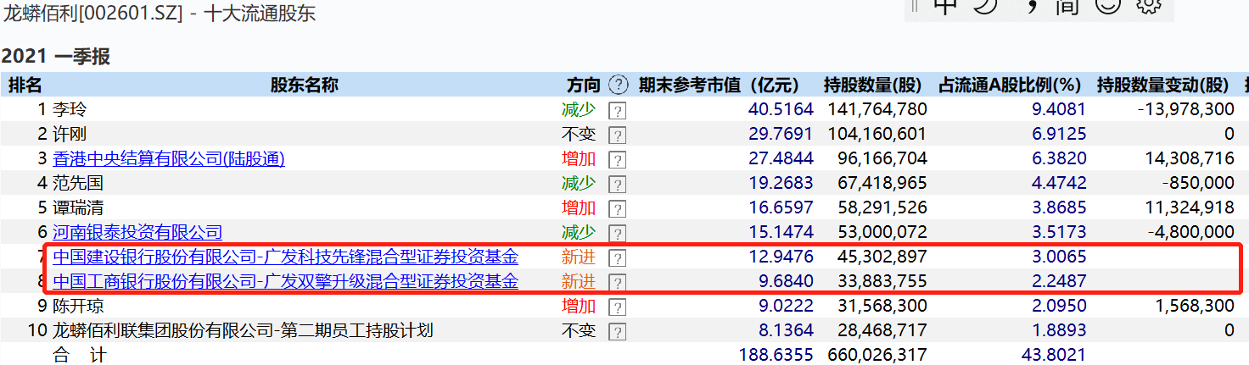Screen dimensions: 1249x365
Task: Click the 方向 column header
Action: point(584,85)
